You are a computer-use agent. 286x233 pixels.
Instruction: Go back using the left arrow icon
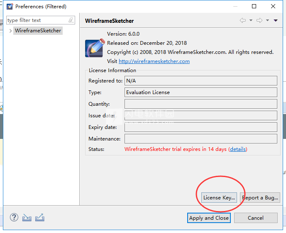[x=243, y=20]
